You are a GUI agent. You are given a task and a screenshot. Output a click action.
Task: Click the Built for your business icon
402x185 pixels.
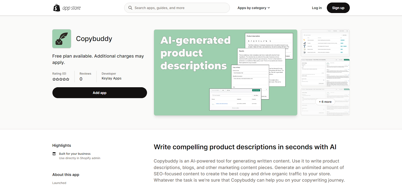(x=54, y=154)
